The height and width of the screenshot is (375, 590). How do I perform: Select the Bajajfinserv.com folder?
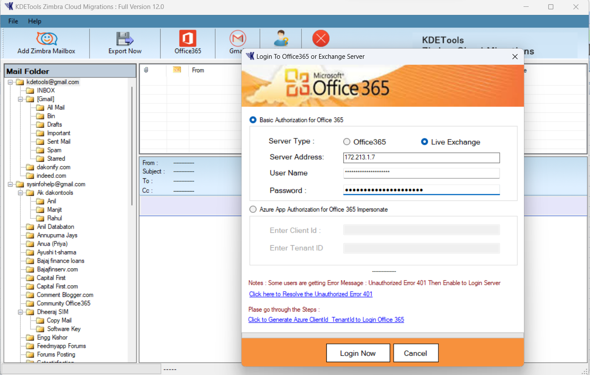57,269
